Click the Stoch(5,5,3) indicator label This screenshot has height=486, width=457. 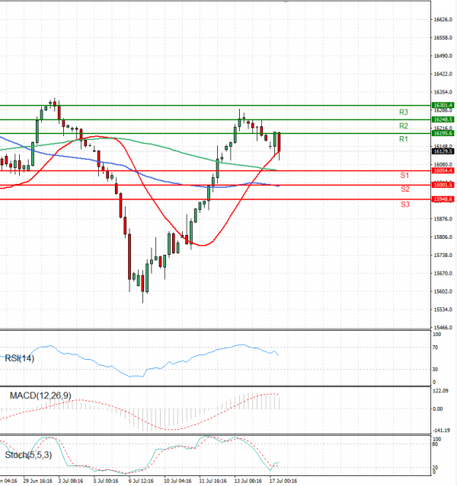click(x=28, y=455)
